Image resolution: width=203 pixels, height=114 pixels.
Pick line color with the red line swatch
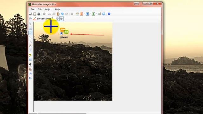click(x=35, y=19)
